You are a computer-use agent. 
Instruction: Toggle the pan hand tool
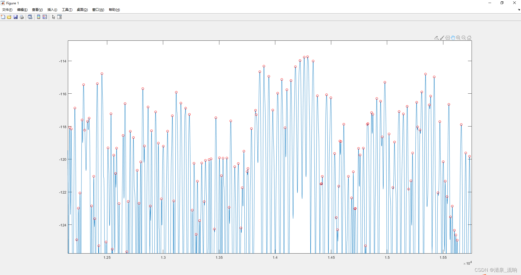[x=453, y=38]
